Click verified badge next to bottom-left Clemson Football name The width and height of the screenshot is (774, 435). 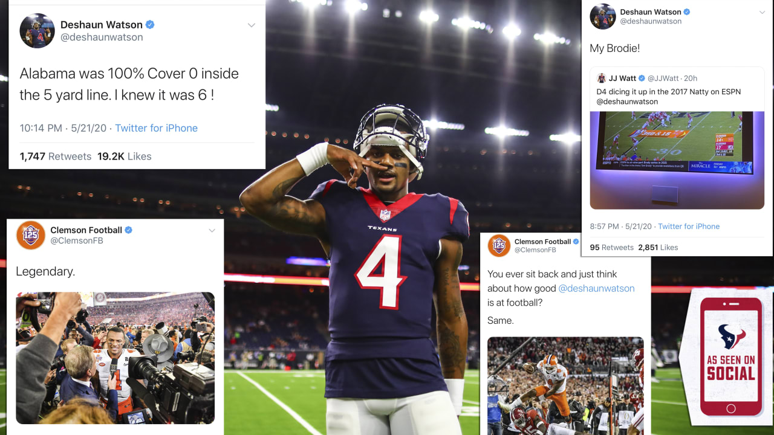pos(128,230)
